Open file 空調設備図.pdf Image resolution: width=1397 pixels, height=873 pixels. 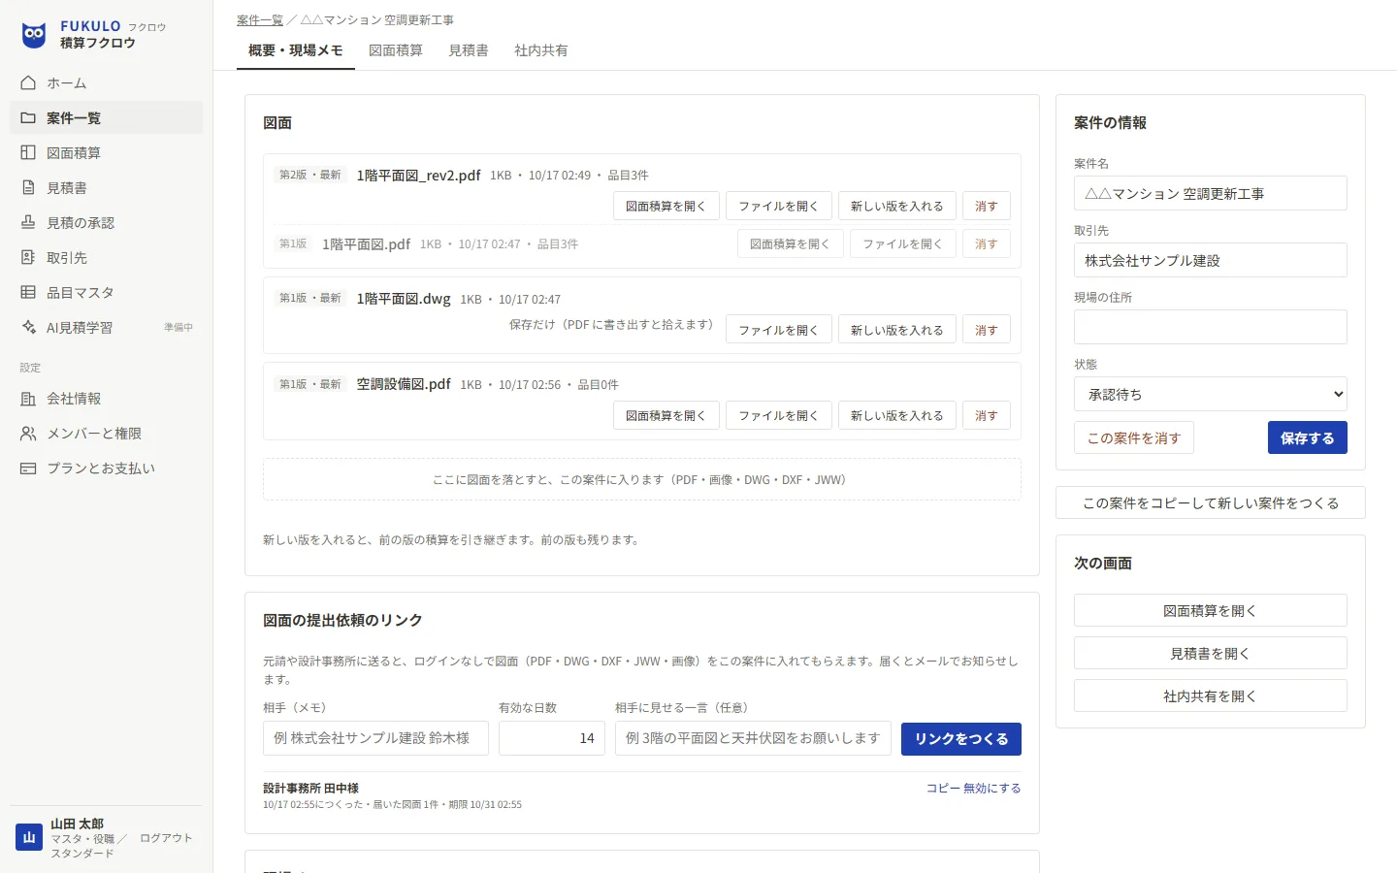[778, 415]
